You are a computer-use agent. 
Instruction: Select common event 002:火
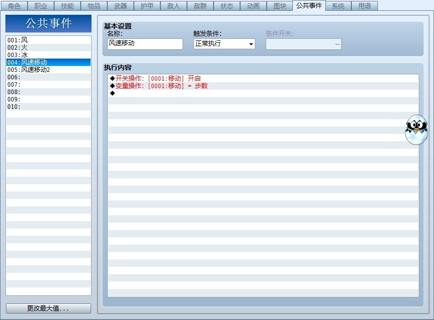48,47
